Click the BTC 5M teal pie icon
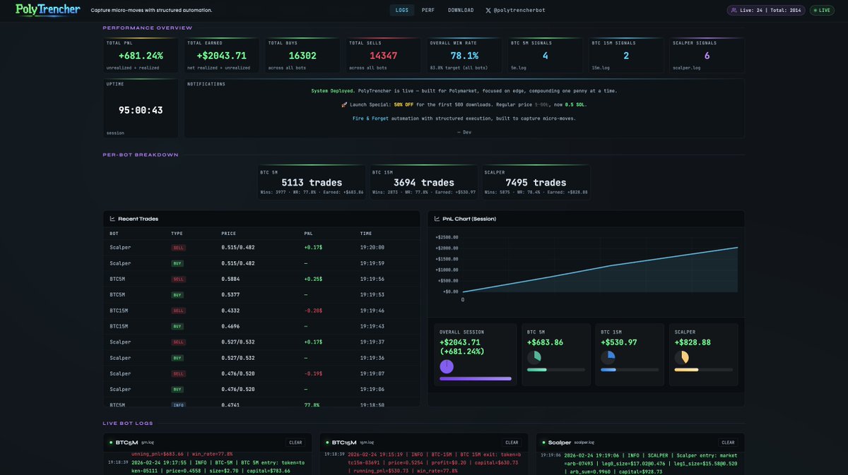 (534, 358)
